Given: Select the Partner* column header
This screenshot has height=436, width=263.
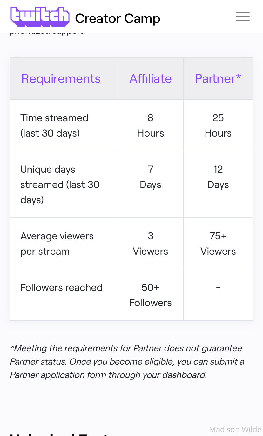Looking at the screenshot, I should tap(218, 79).
